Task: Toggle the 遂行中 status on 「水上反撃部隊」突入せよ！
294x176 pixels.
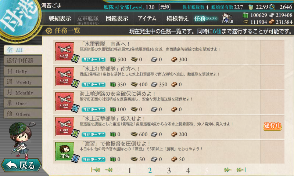Action: pos(272,126)
